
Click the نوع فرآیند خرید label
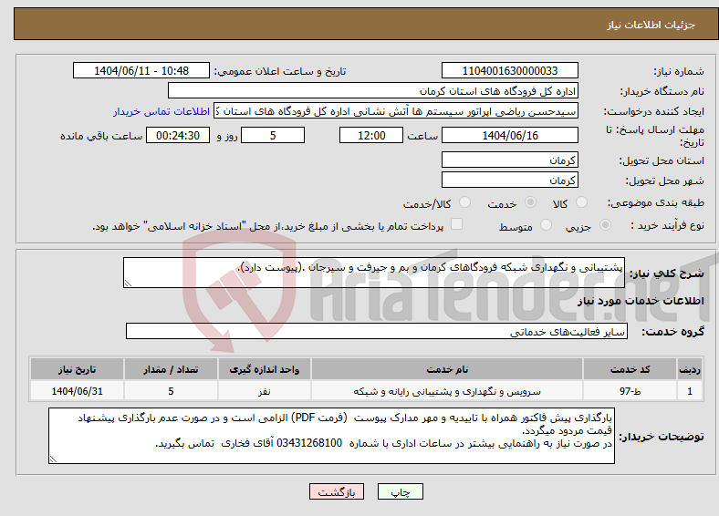pos(667,225)
